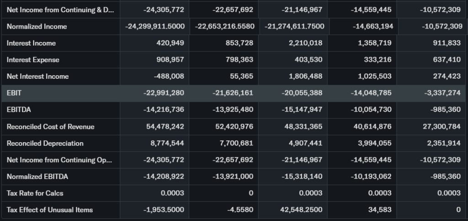Screen dimensions: 468x221
Task: Click the "Normalized EBITDA" row label
Action: [x=37, y=176]
